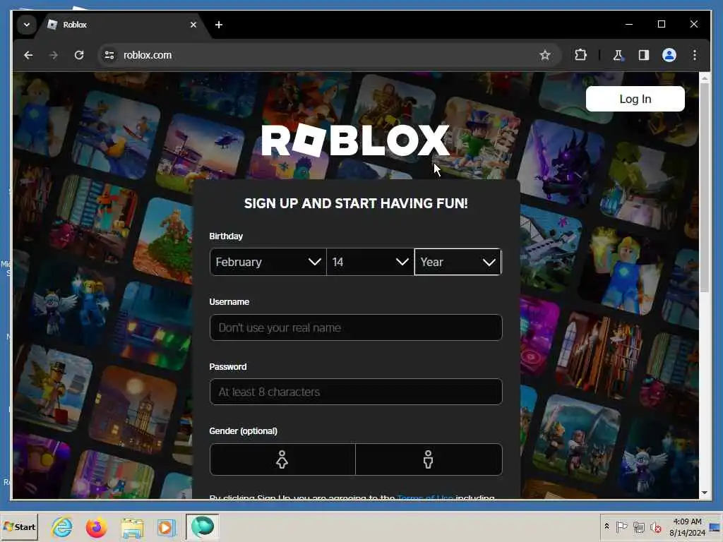Click the Password input field
Screen dimensions: 723x542
356,392
